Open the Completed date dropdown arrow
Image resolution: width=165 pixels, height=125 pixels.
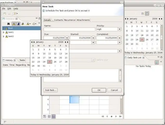(119, 38)
